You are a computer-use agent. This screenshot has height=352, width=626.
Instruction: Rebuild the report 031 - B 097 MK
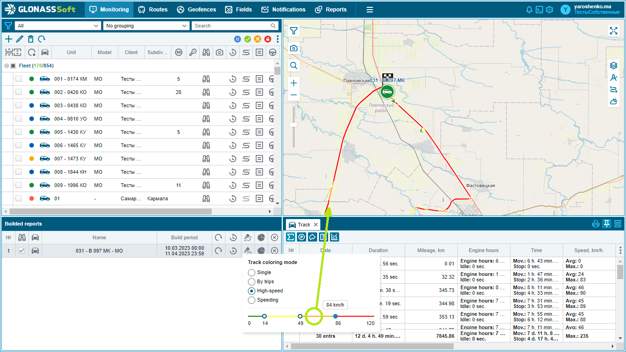(219, 251)
